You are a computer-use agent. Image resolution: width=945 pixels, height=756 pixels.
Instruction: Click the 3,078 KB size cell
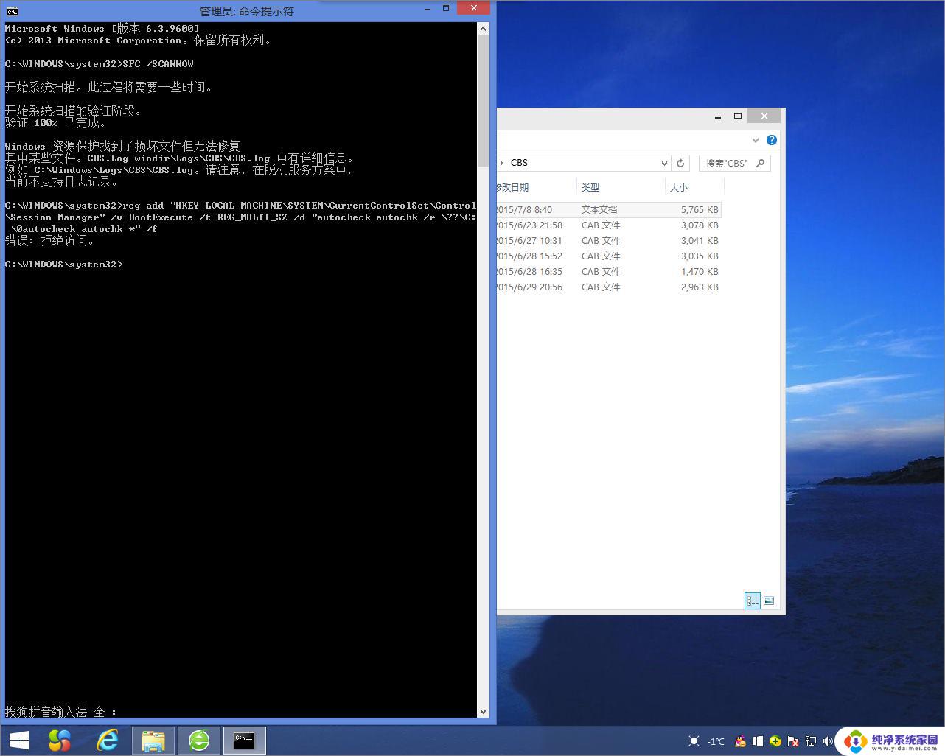pos(699,225)
